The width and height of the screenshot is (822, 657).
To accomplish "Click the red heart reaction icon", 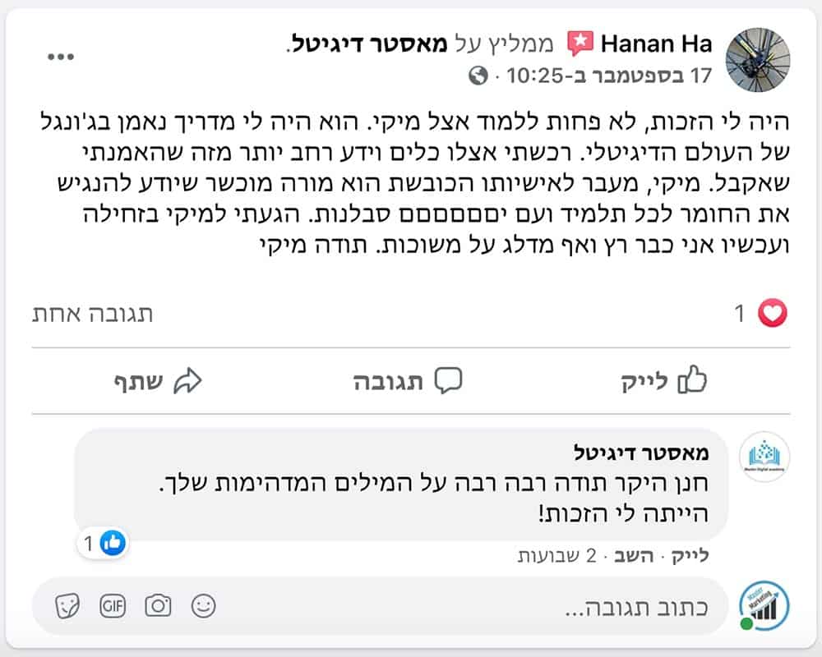I will click(773, 313).
